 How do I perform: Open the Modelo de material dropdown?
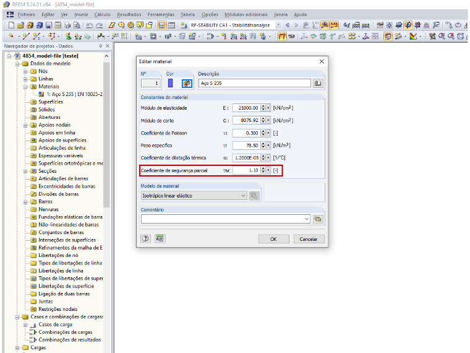[243, 196]
